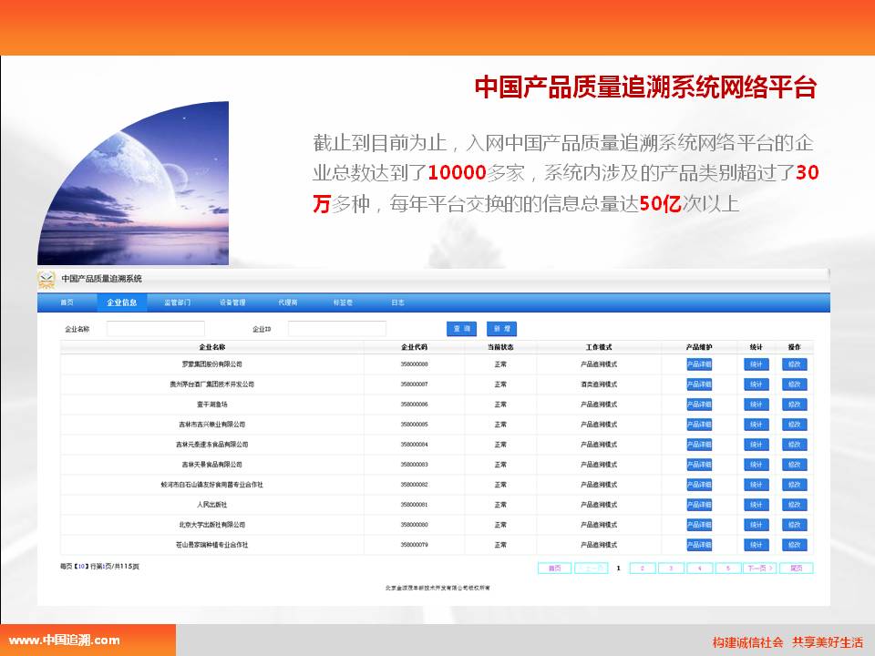Switch to the 企业信息 tab

coord(121,302)
